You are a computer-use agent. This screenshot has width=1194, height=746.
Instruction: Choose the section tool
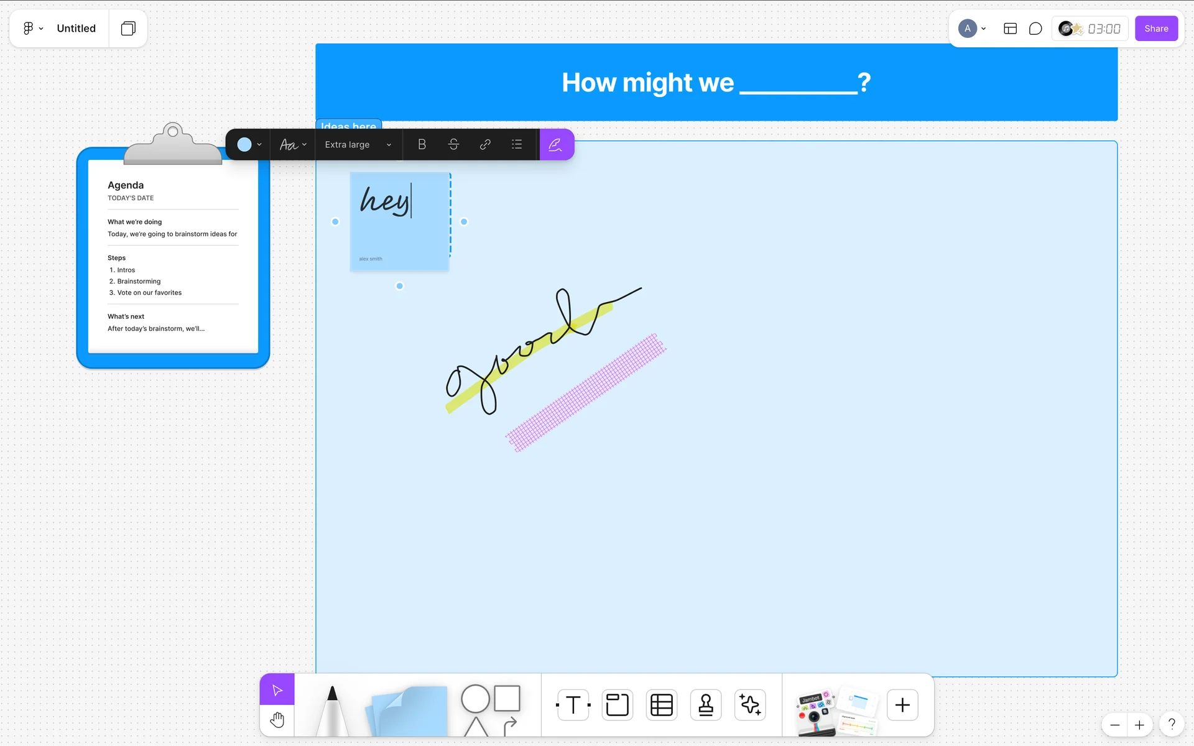point(617,705)
